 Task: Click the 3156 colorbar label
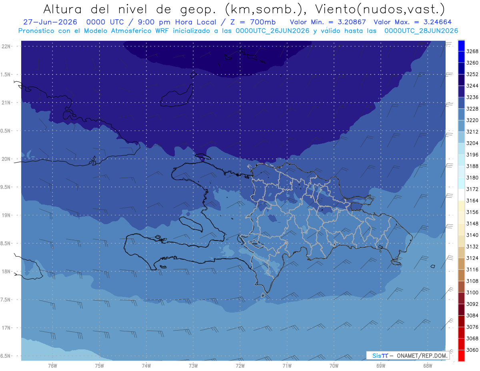coord(472,212)
